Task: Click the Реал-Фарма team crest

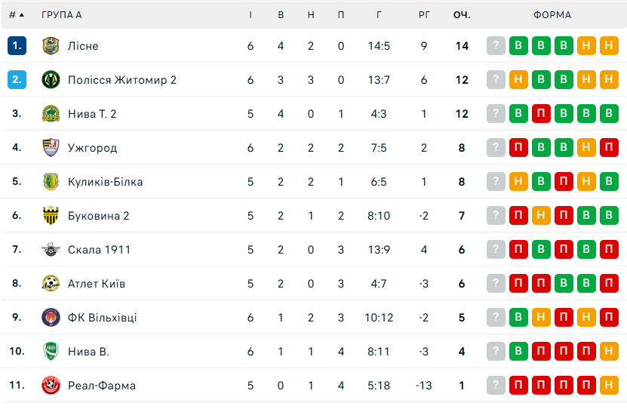Action: 51,386
